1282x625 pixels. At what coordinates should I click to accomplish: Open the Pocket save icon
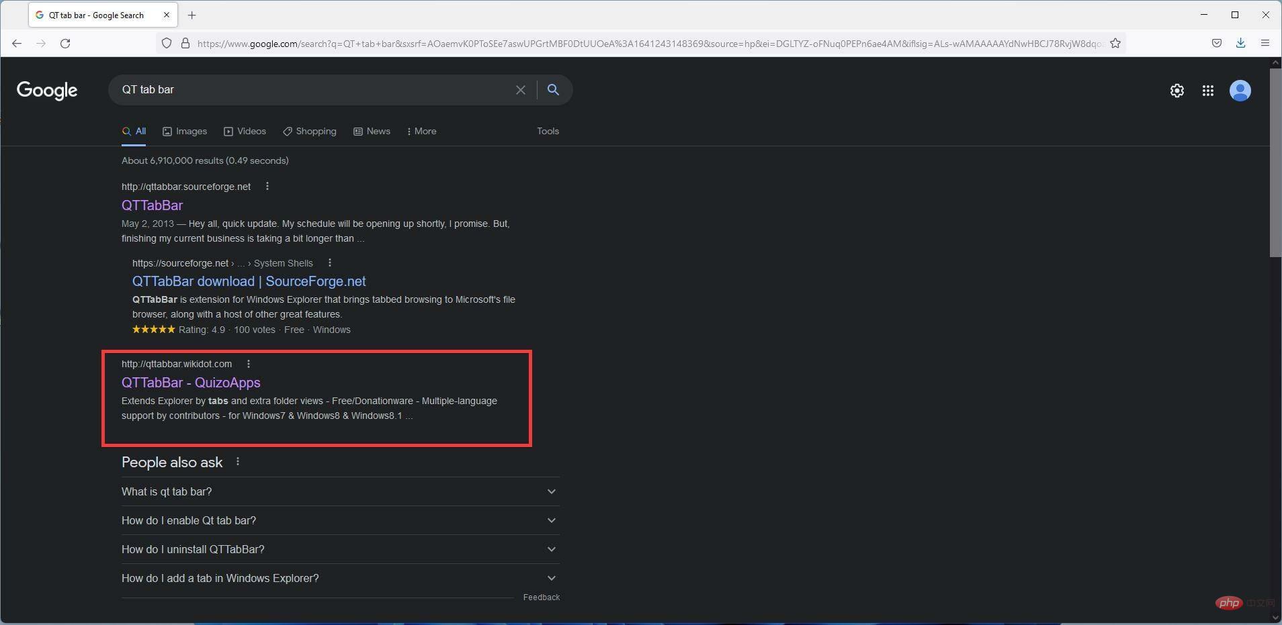click(x=1216, y=43)
